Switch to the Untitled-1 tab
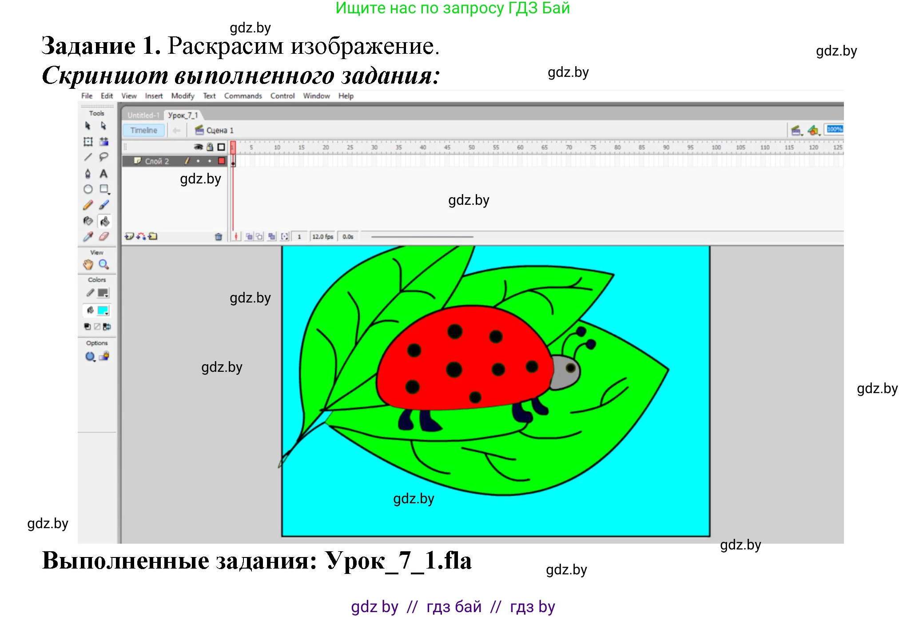 tap(143, 115)
